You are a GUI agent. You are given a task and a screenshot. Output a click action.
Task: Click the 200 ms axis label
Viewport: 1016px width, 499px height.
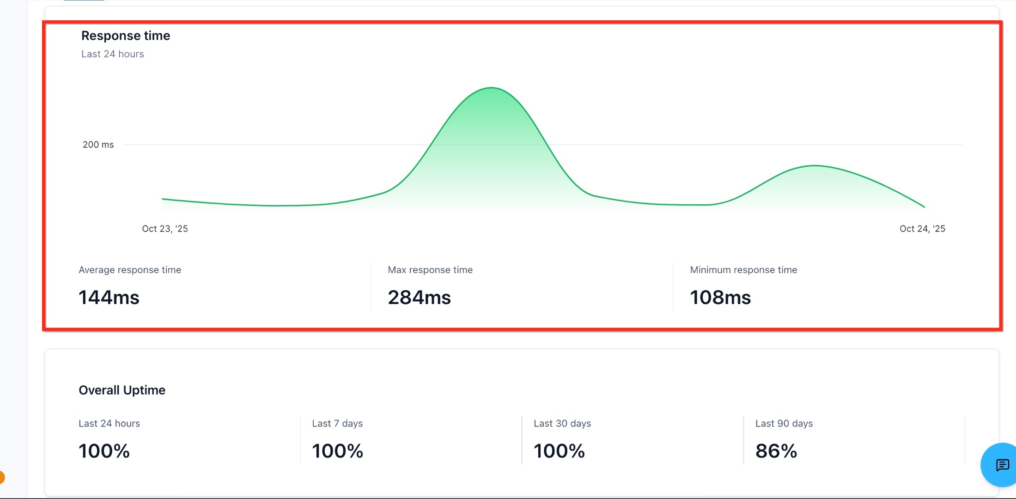[x=98, y=145]
